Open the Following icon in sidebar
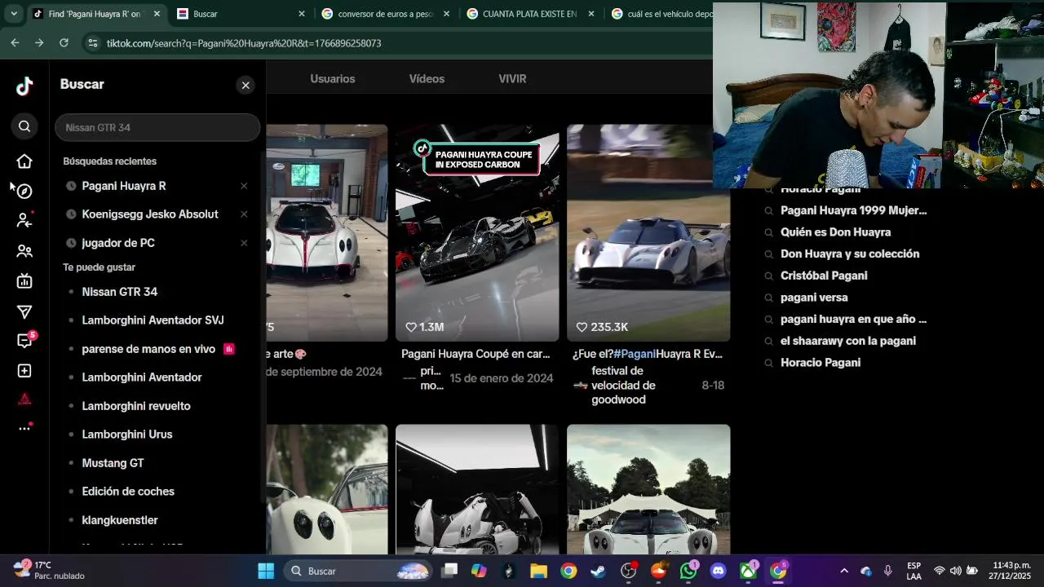The height and width of the screenshot is (587, 1044). pos(24,220)
